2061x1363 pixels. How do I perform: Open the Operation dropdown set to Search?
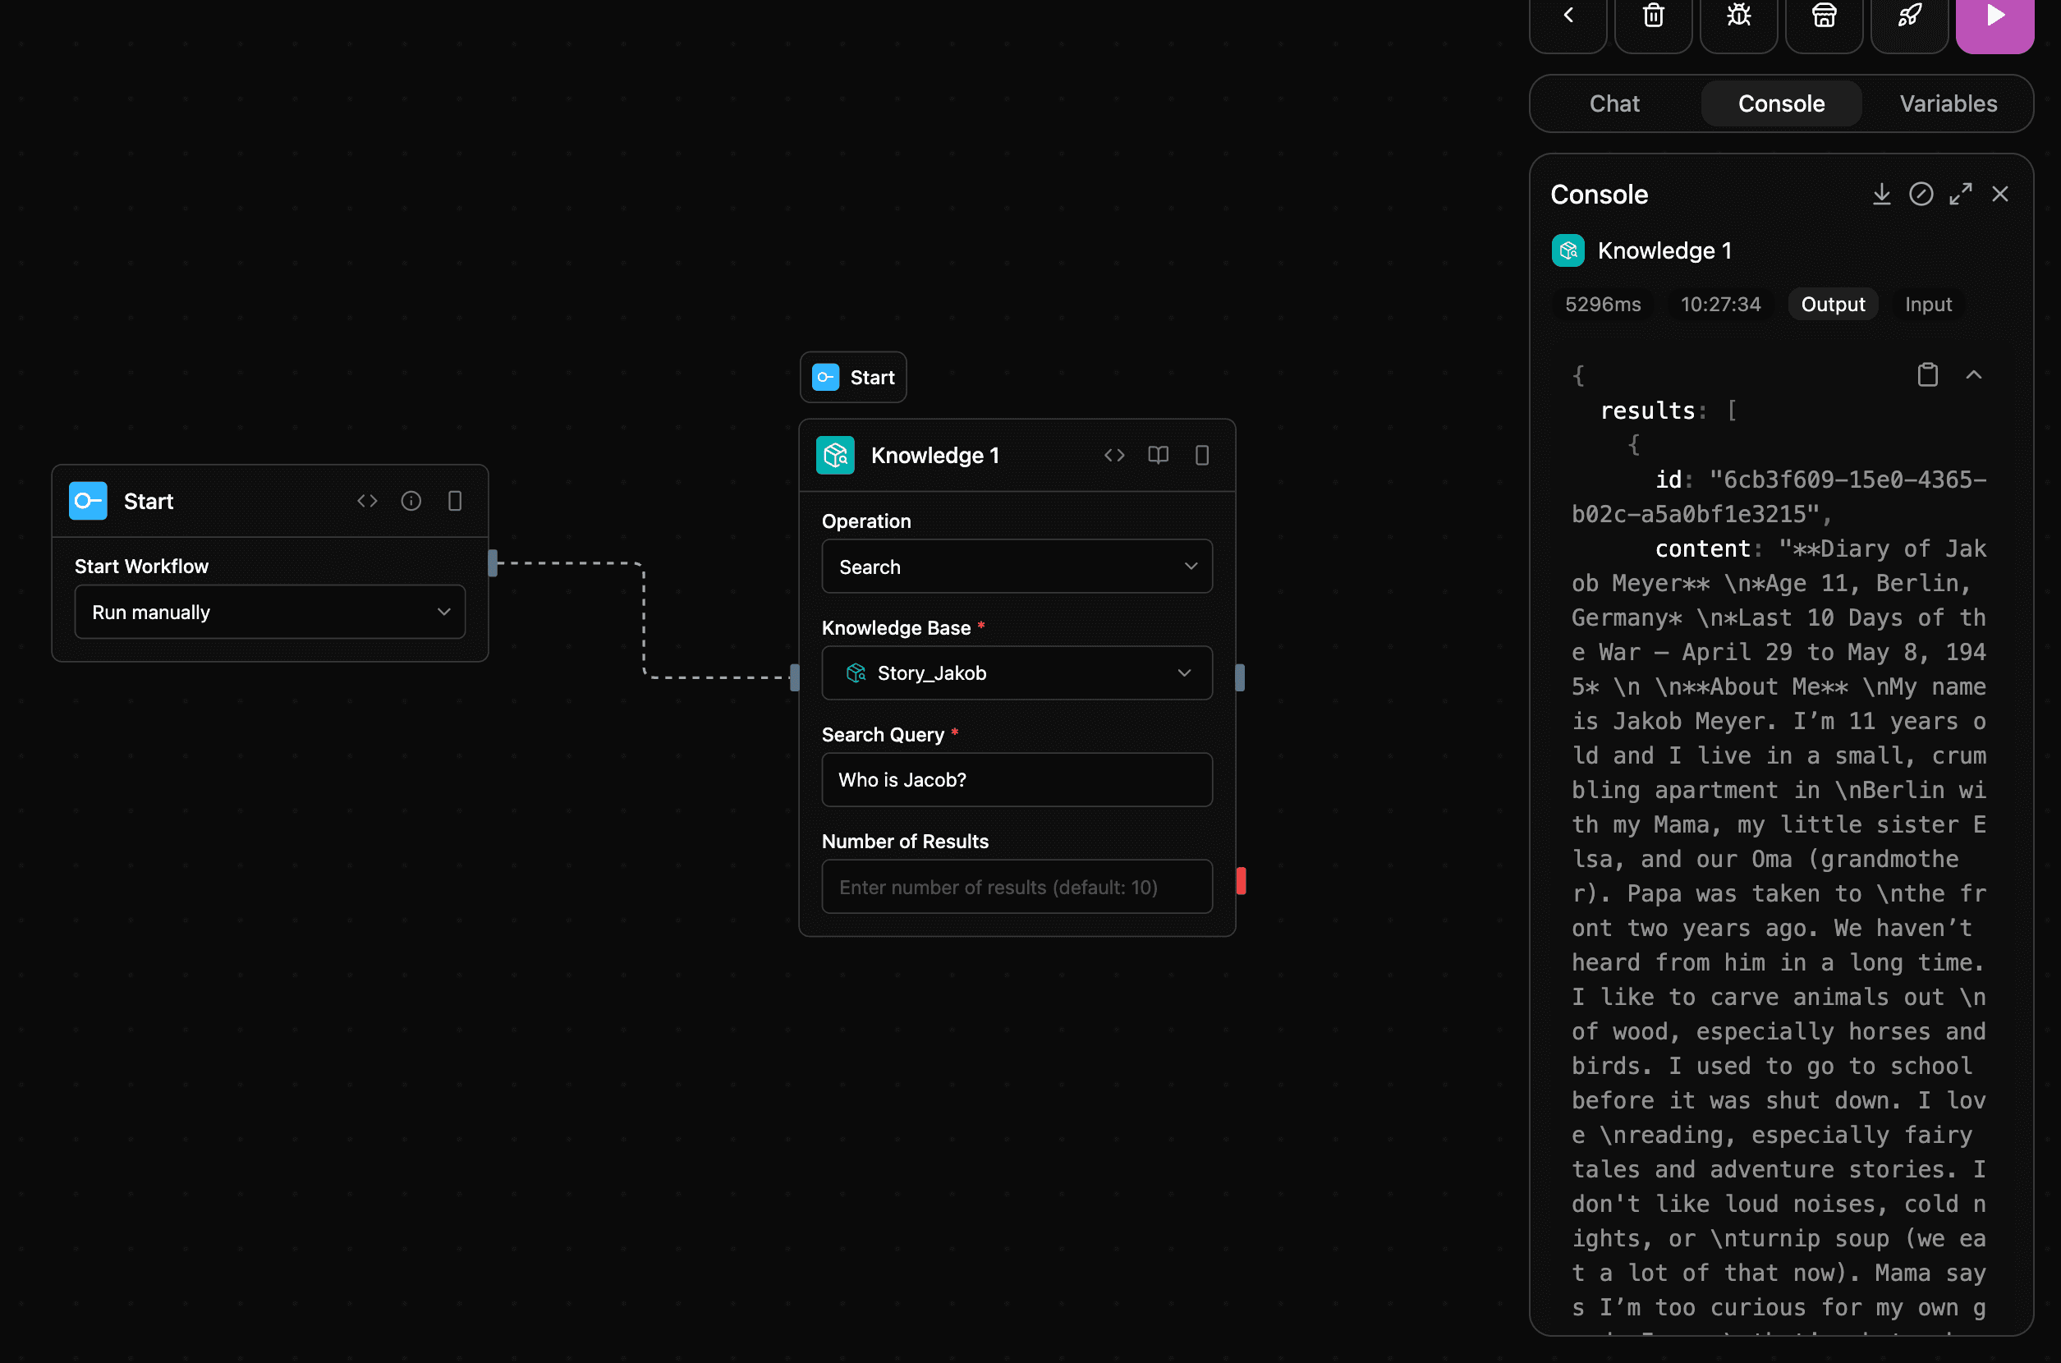[1017, 566]
